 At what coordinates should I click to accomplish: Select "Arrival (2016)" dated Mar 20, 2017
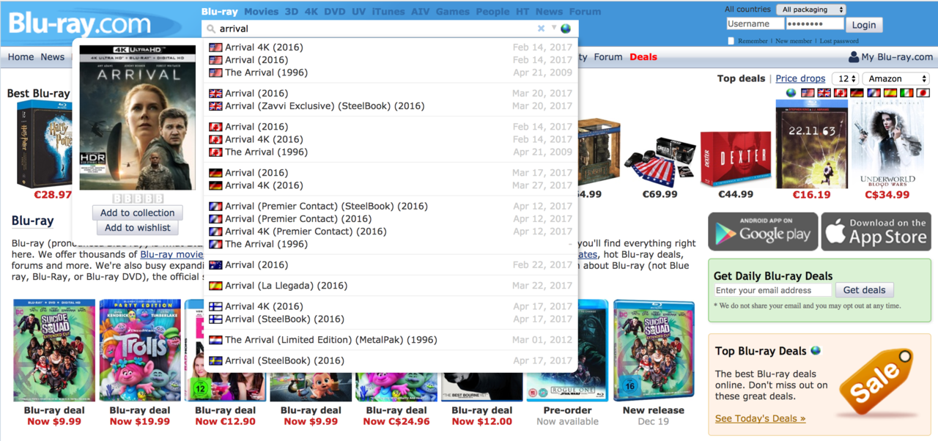pos(391,93)
